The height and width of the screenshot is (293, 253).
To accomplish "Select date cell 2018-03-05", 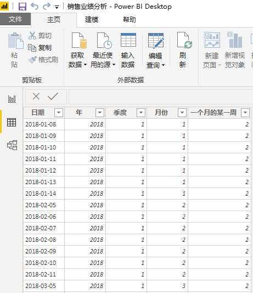I will pyautogui.click(x=44, y=286).
